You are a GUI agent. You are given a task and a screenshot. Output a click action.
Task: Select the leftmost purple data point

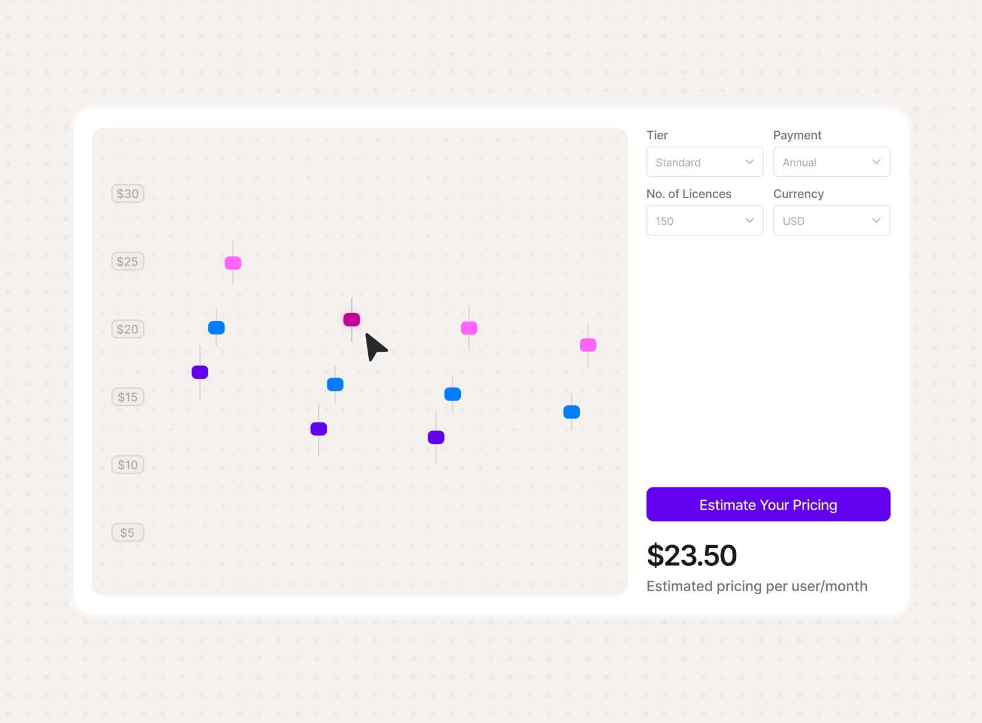click(x=200, y=372)
